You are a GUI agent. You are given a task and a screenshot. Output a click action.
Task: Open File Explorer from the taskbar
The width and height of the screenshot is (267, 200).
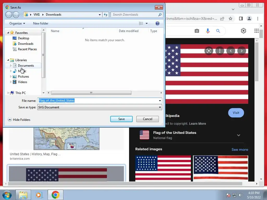tap(23, 195)
